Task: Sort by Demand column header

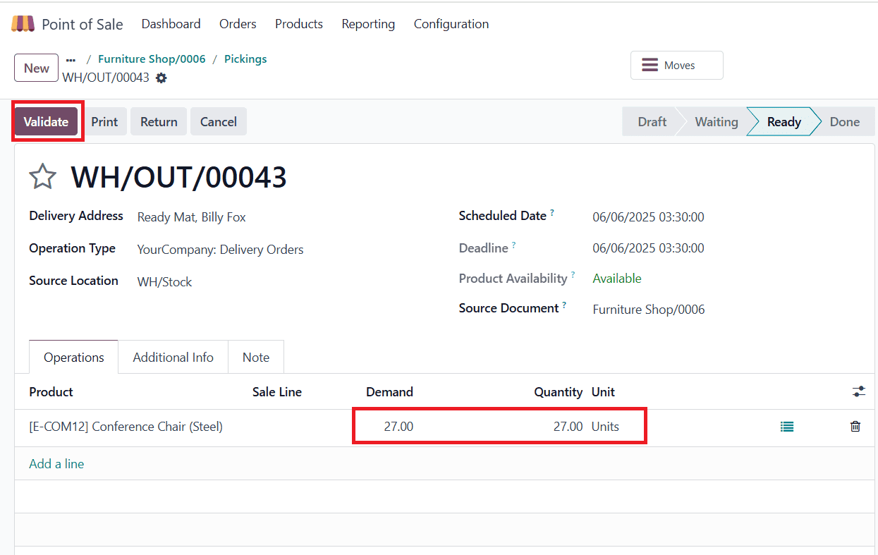Action: 389,392
